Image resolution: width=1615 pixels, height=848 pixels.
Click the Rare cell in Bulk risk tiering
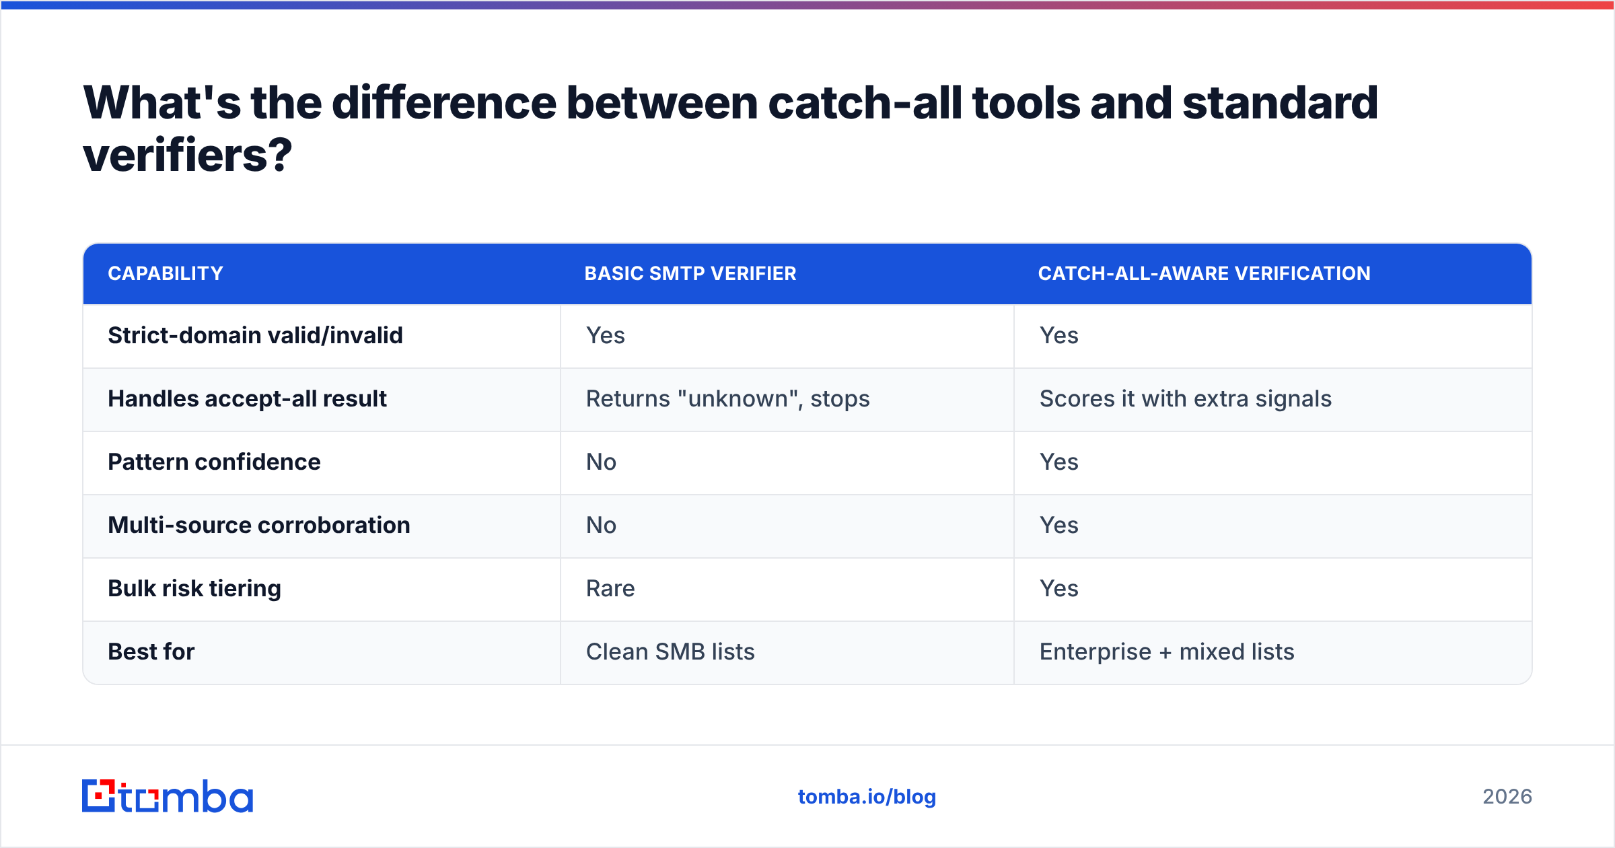click(x=610, y=588)
